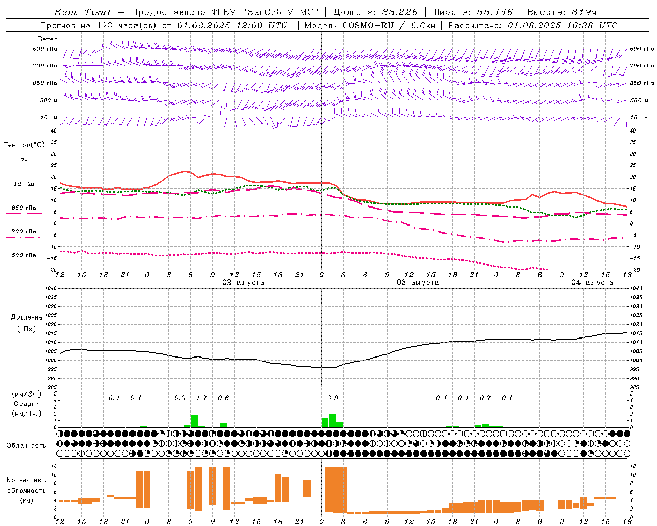The width and height of the screenshot is (657, 526).
Task: Click the 1.7 precipitation total value
Action: (x=202, y=398)
